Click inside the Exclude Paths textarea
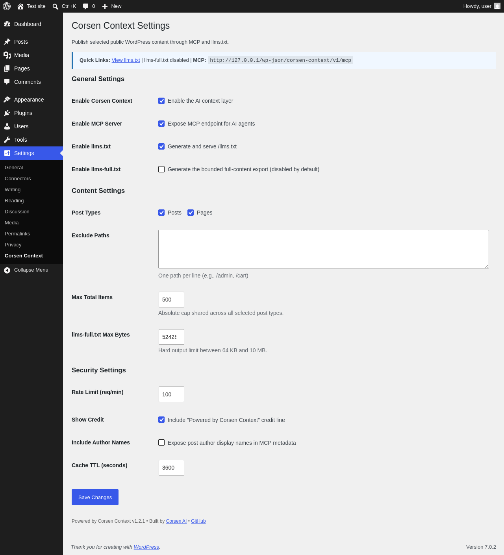This screenshot has width=504, height=555. point(324,249)
